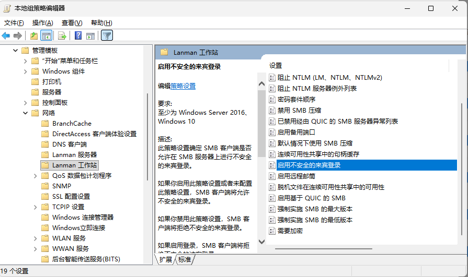This screenshot has height=277, width=468.
Task: Toggle the Show/Hide console tree icon
Action: pyautogui.click(x=47, y=35)
